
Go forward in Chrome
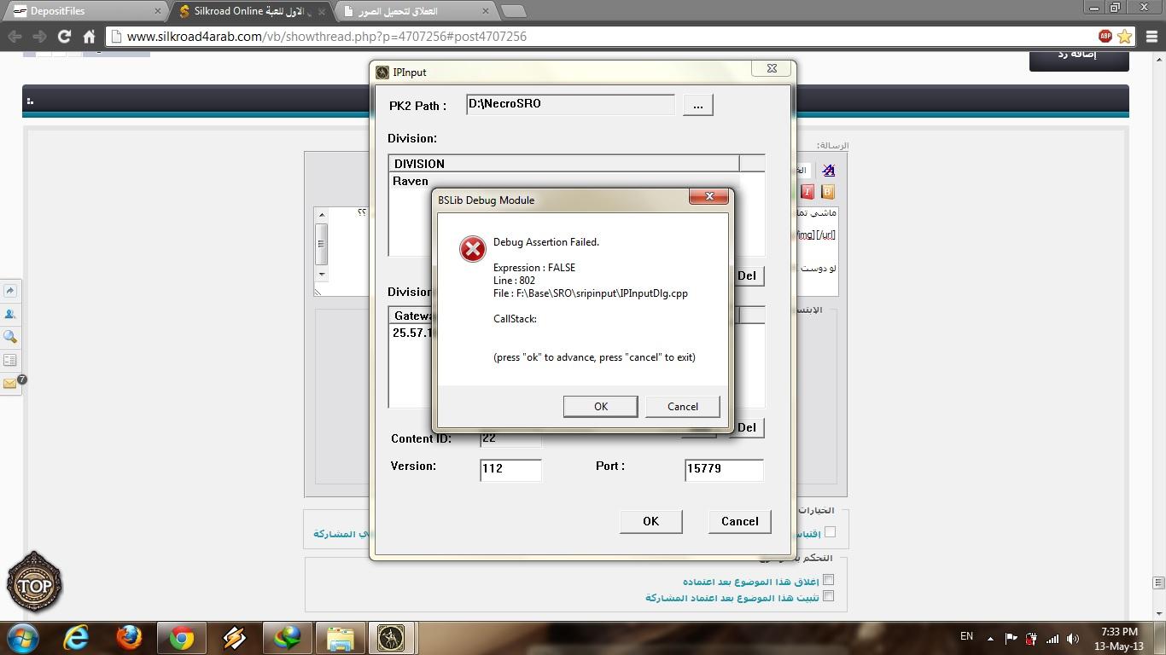39,37
